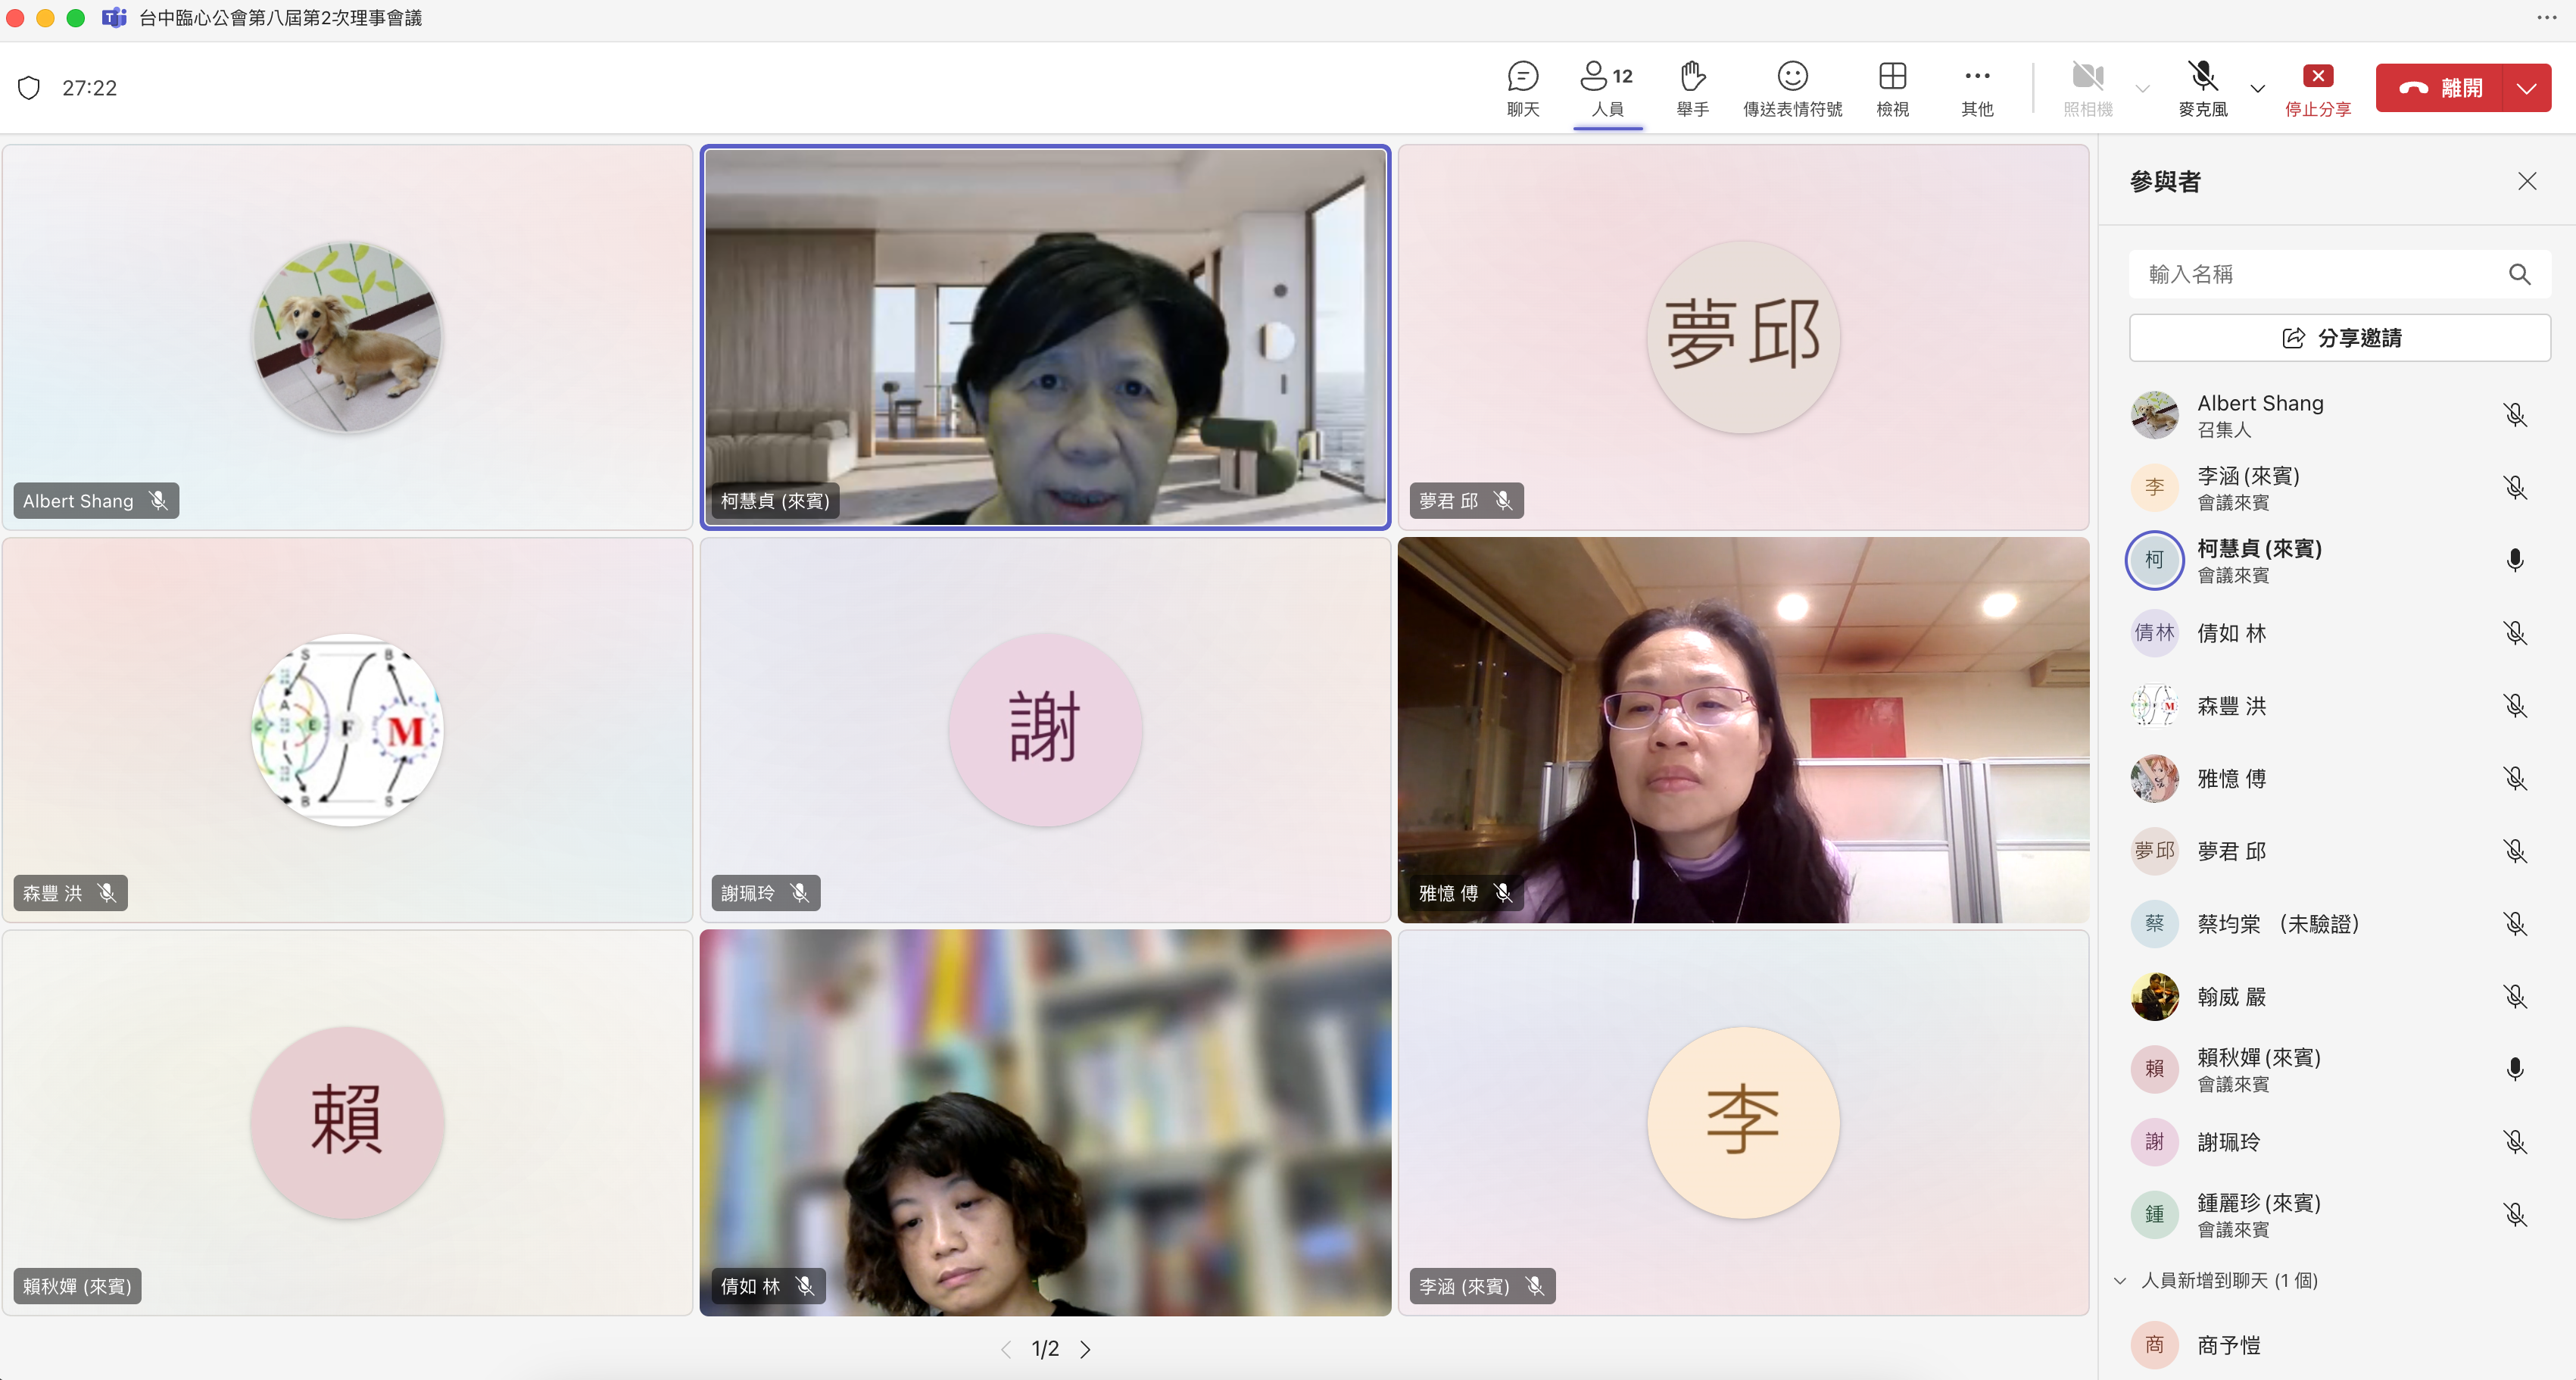Click the search magnifier in participants panel
Screen dimensions: 2576x1380
2519,274
